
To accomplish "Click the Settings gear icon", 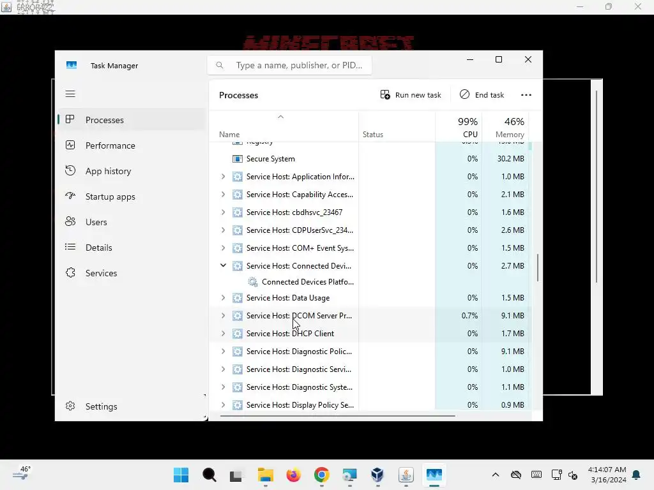I will pos(70,406).
